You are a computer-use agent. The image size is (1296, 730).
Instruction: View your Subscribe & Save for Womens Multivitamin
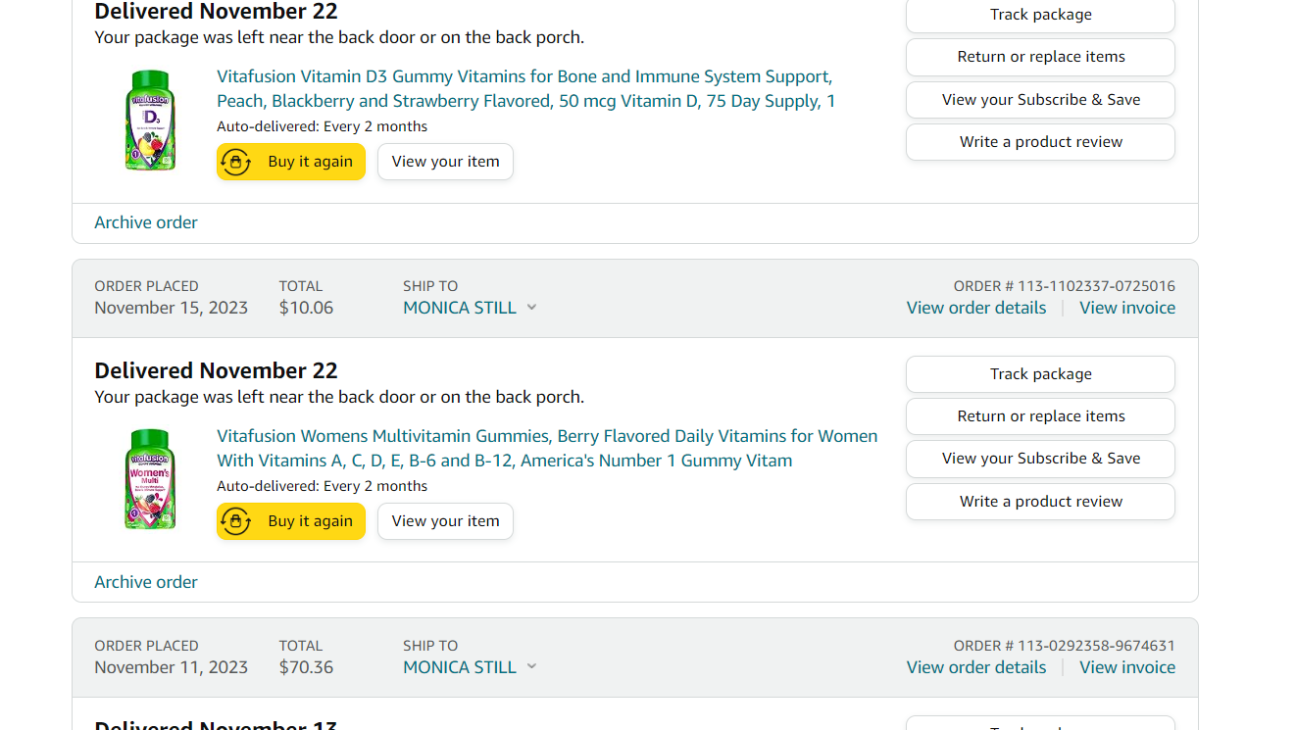(x=1040, y=459)
